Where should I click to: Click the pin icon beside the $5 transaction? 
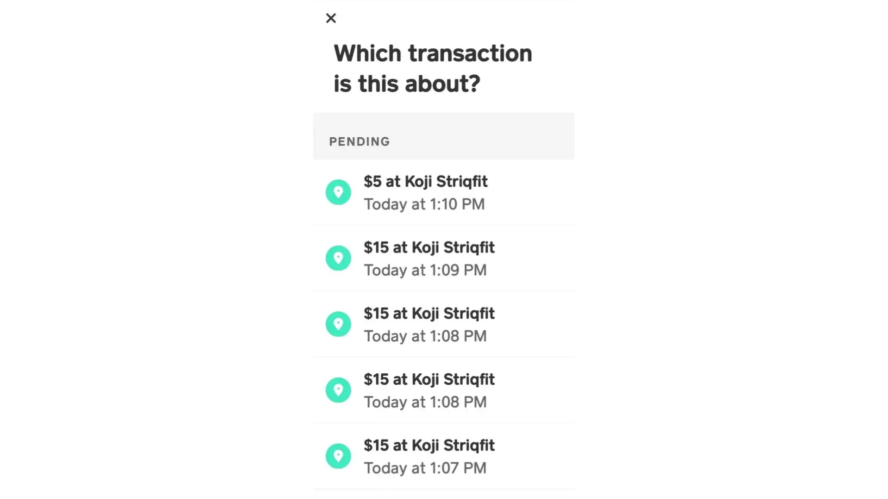click(338, 192)
